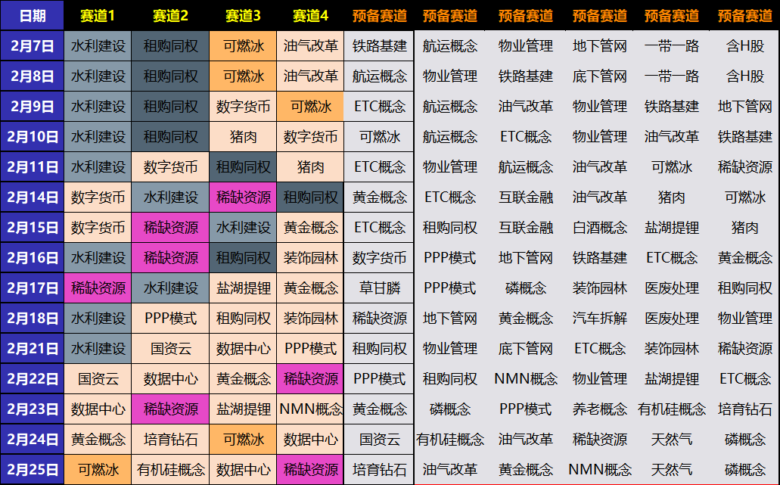780x485 pixels.
Task: Click 汽车拆解 in the 2月18日 row
Action: 599,319
